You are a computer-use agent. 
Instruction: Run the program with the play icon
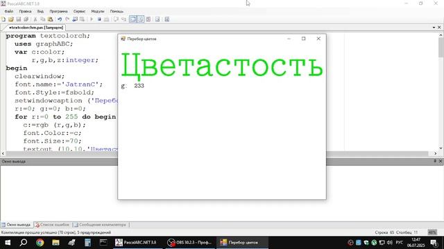(x=92, y=19)
